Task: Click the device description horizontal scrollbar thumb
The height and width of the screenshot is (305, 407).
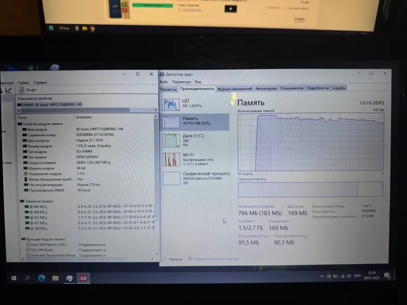Action: (75, 110)
